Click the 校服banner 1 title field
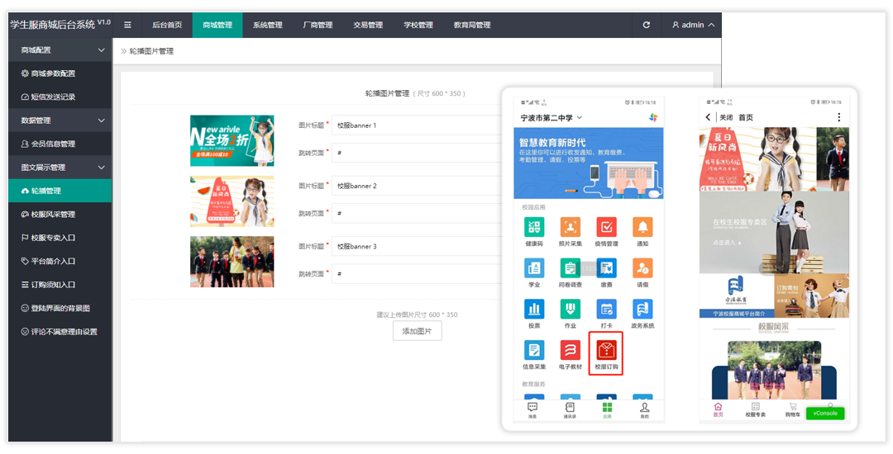Viewport: 893px width, 454px height. (415, 125)
